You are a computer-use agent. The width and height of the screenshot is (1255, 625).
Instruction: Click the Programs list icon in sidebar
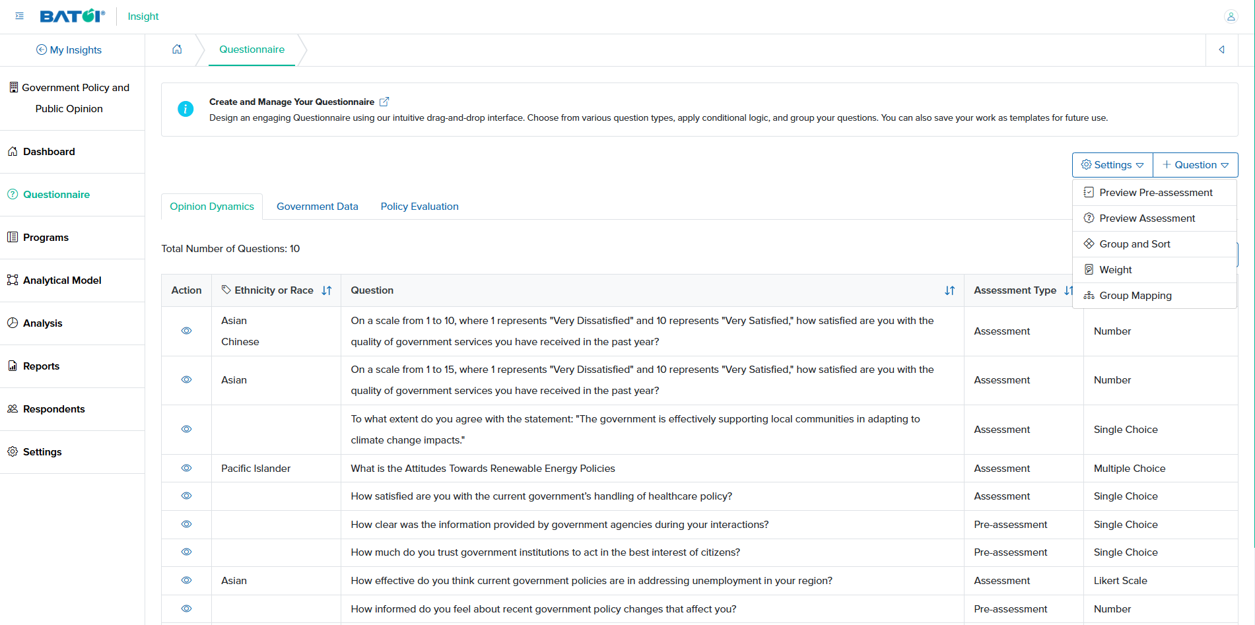tap(13, 237)
